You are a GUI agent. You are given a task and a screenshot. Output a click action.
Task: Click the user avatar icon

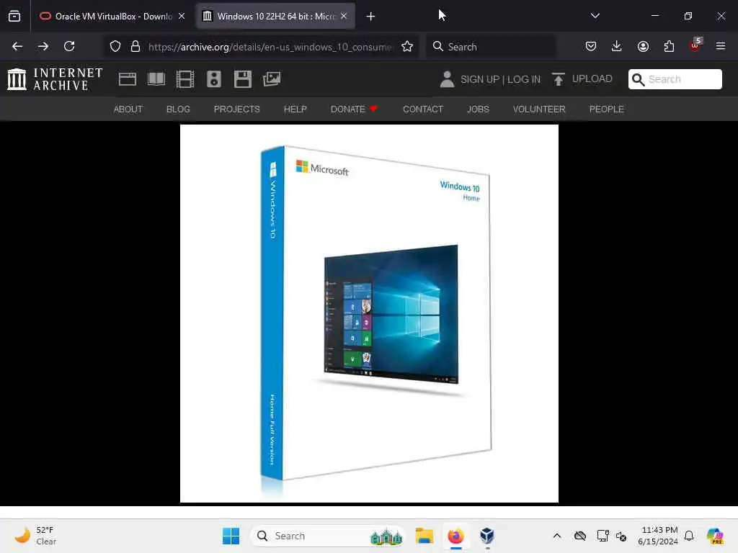coord(447,79)
